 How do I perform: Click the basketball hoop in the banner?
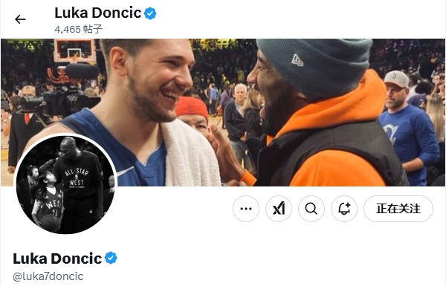tap(74, 51)
